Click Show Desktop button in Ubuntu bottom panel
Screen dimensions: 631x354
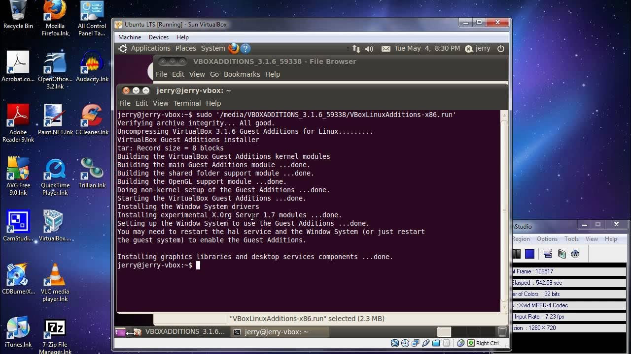point(120,332)
